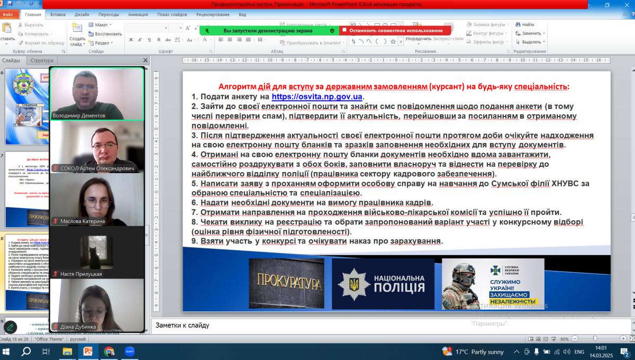Click Остановить совместное использование button
Screen dimensions: 635x360
pos(392,31)
